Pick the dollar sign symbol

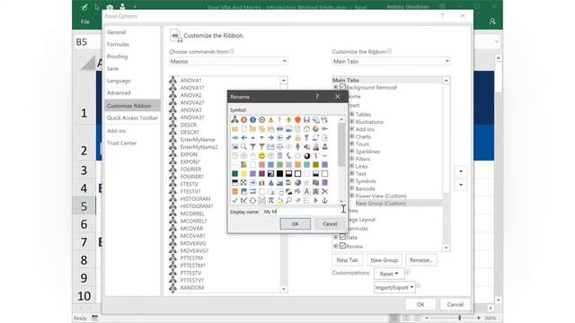[x=315, y=155]
